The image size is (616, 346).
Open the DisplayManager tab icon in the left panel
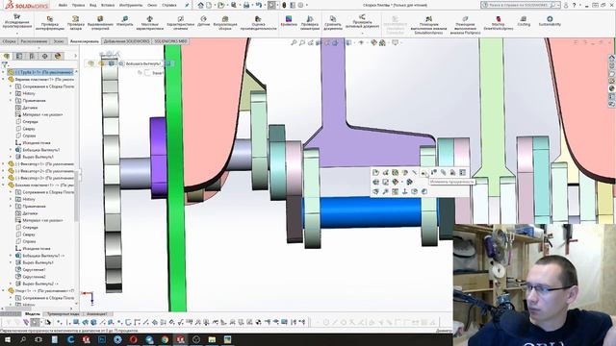tap(58, 56)
